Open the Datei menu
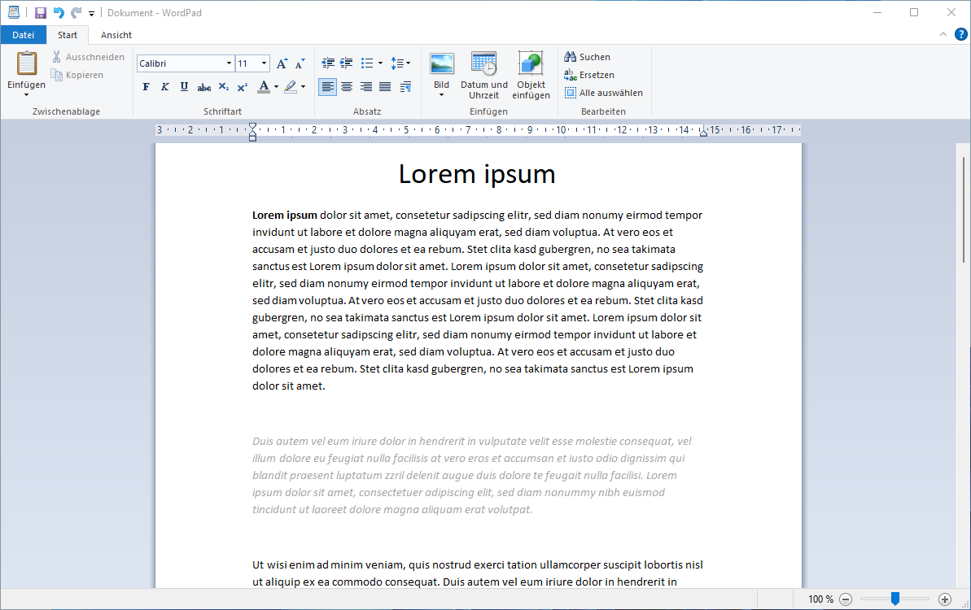The height and width of the screenshot is (610, 971). pos(24,35)
